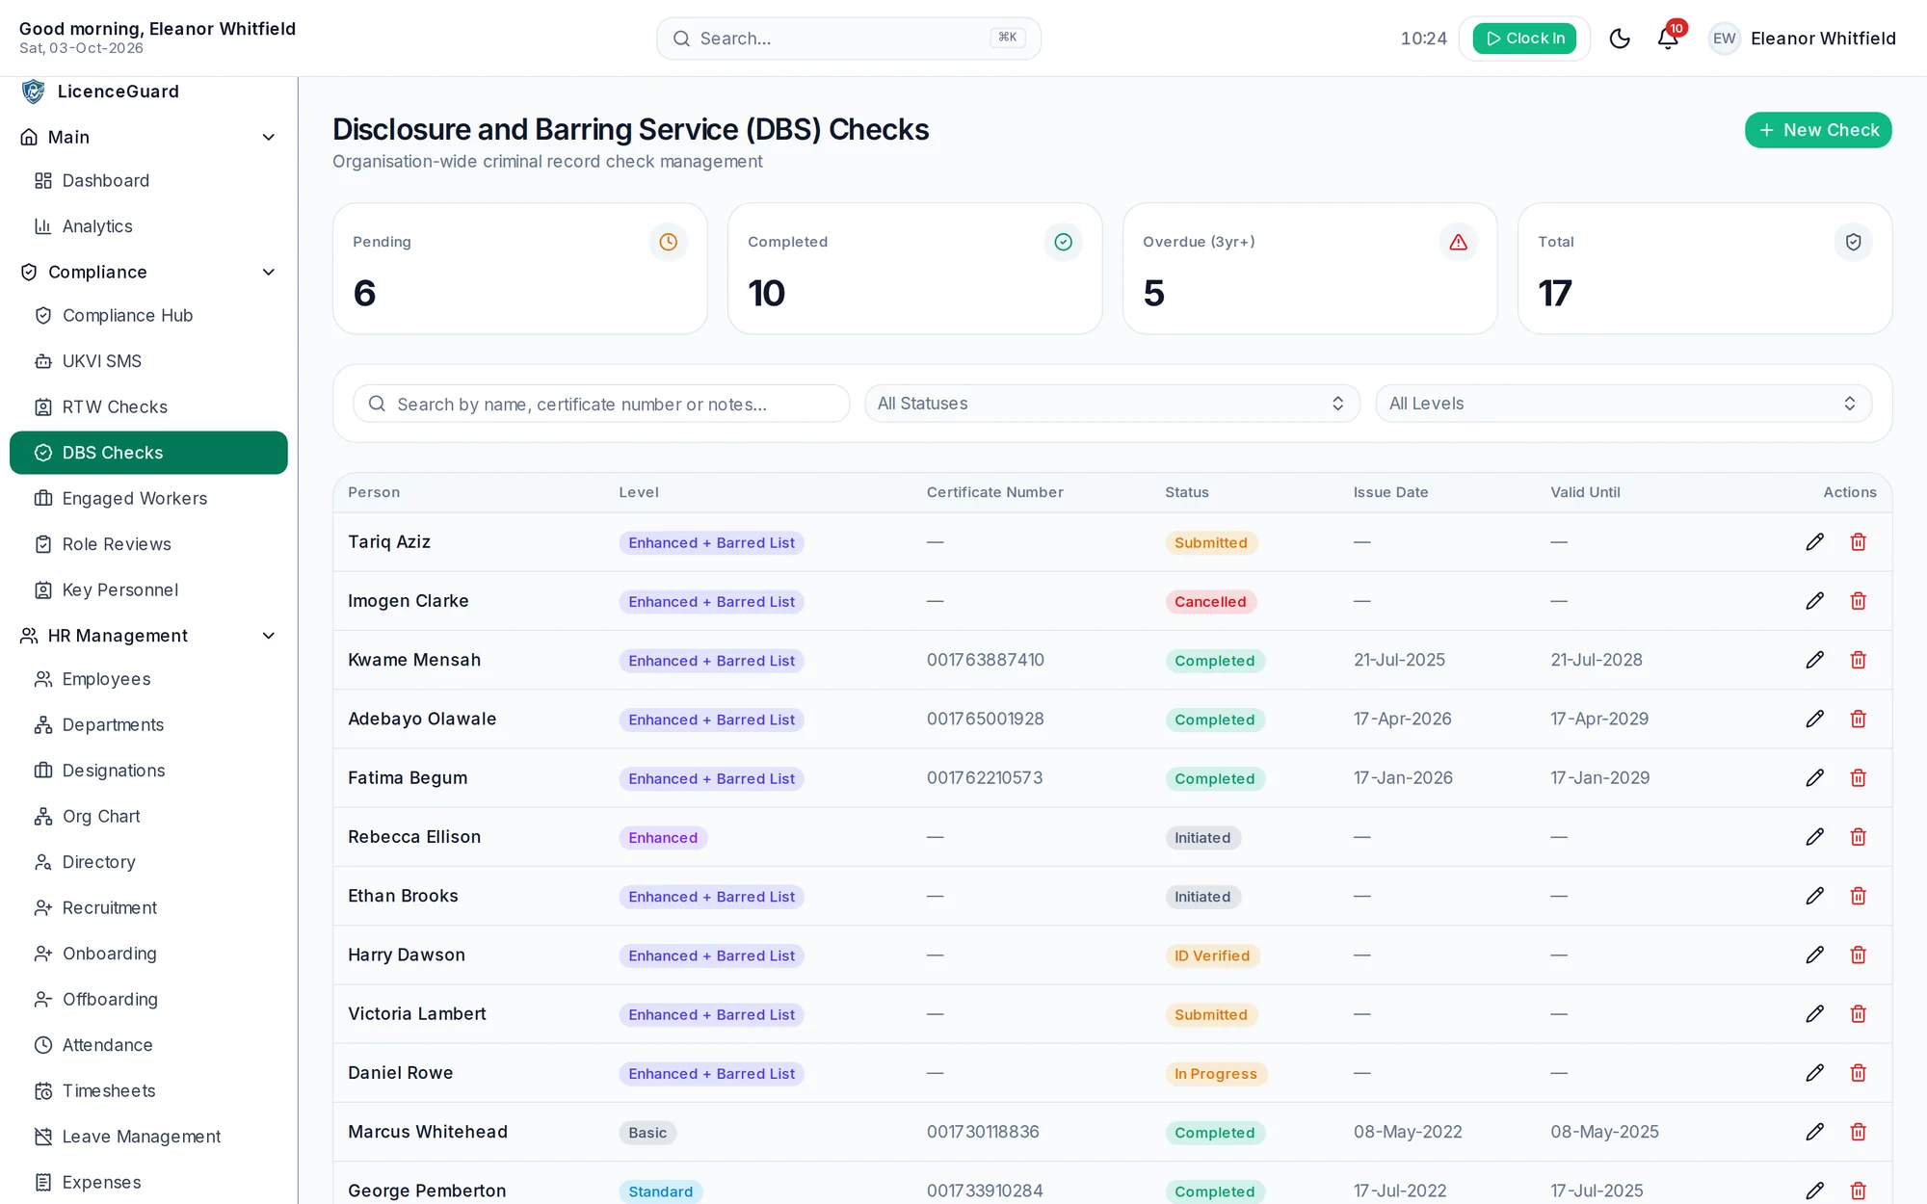This screenshot has width=1927, height=1204.
Task: Open the Org Chart page
Action: click(148, 816)
